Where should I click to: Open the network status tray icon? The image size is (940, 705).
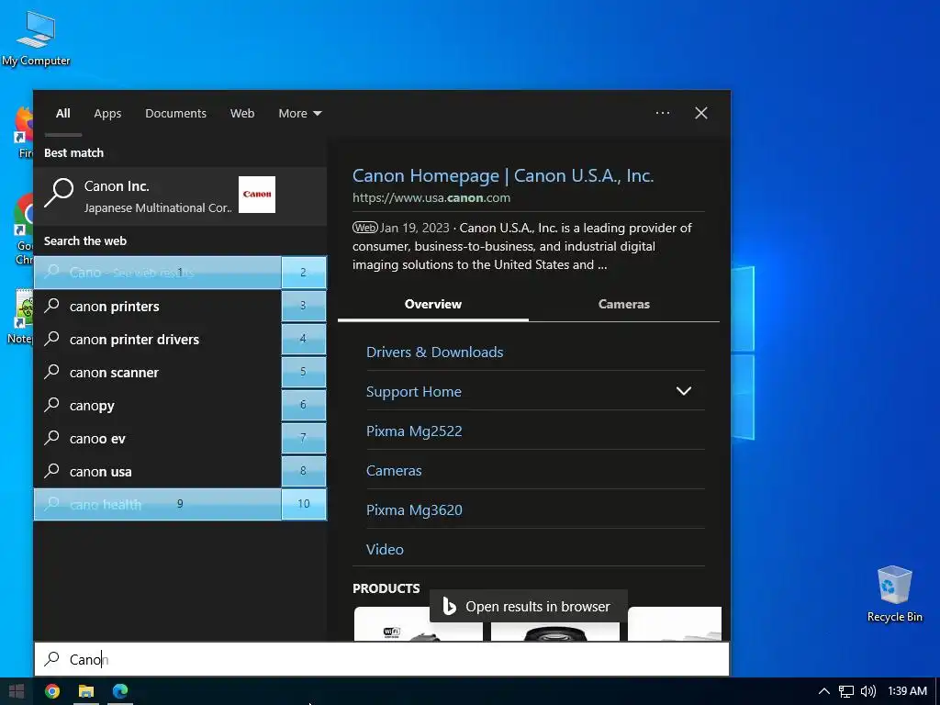tap(845, 691)
